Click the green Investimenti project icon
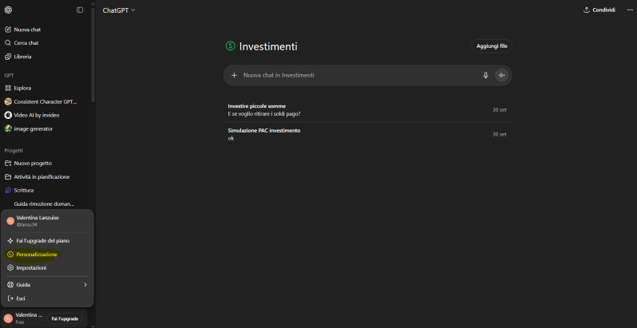Viewport: 637px width, 328px height. click(x=231, y=46)
